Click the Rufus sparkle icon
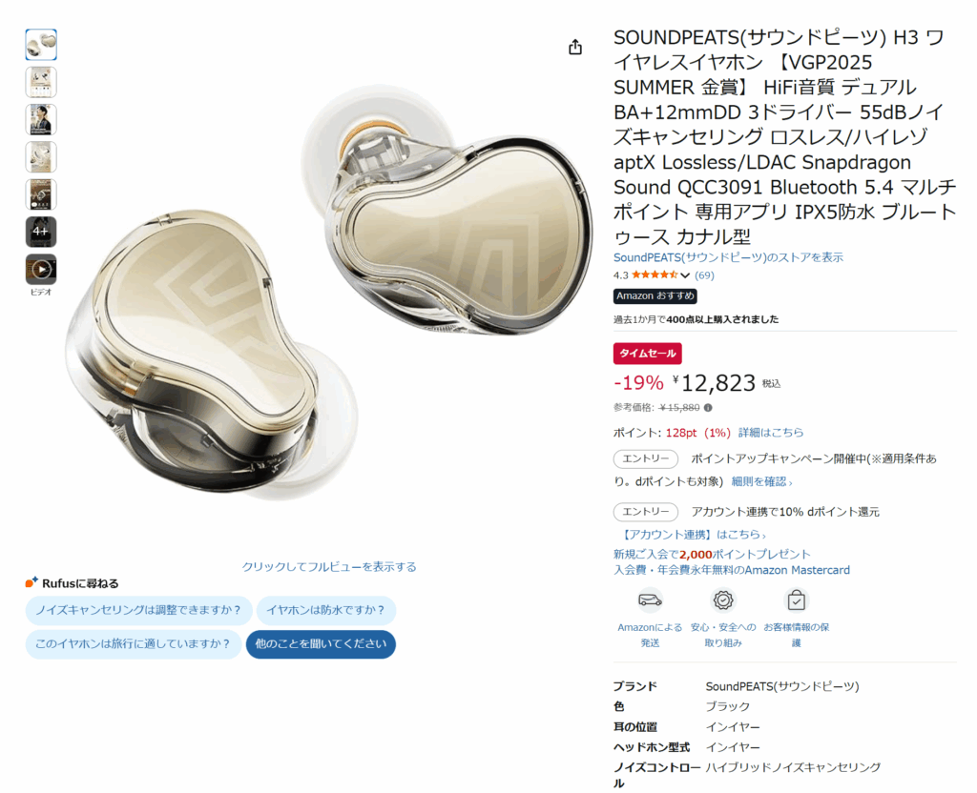The image size is (977, 793). 31,582
